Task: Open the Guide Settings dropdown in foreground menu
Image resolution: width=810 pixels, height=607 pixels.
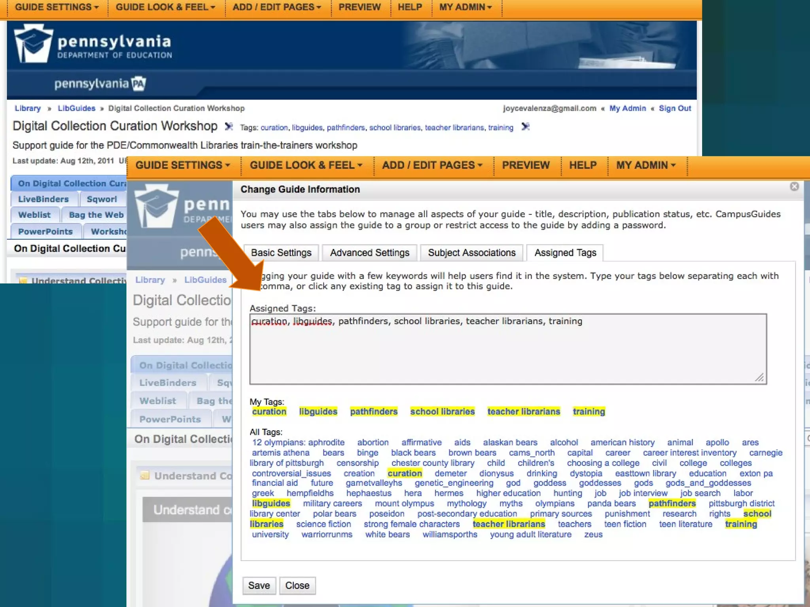Action: tap(183, 165)
